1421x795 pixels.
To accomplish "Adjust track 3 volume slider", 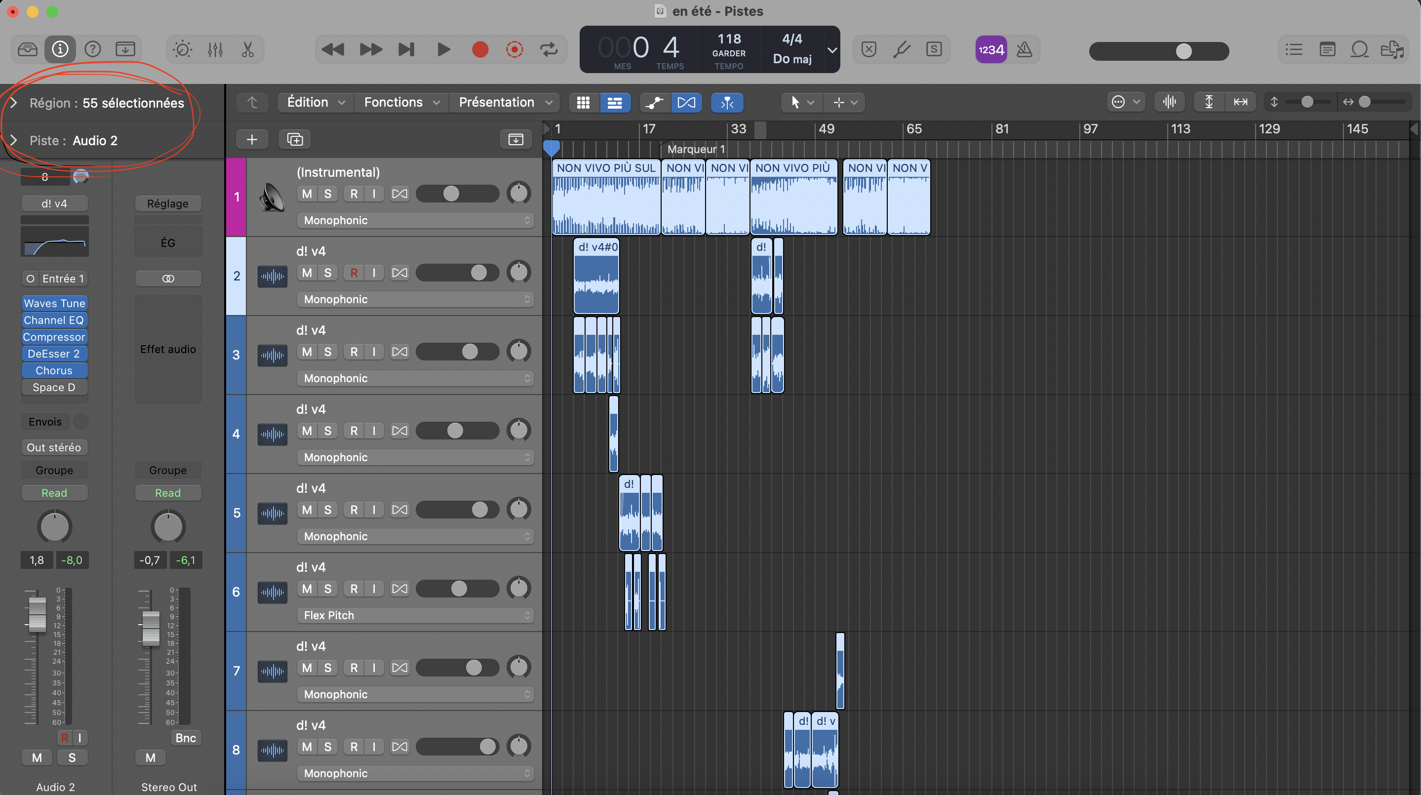I will 457,352.
